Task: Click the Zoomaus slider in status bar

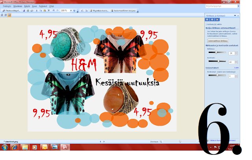Action: click(180, 141)
